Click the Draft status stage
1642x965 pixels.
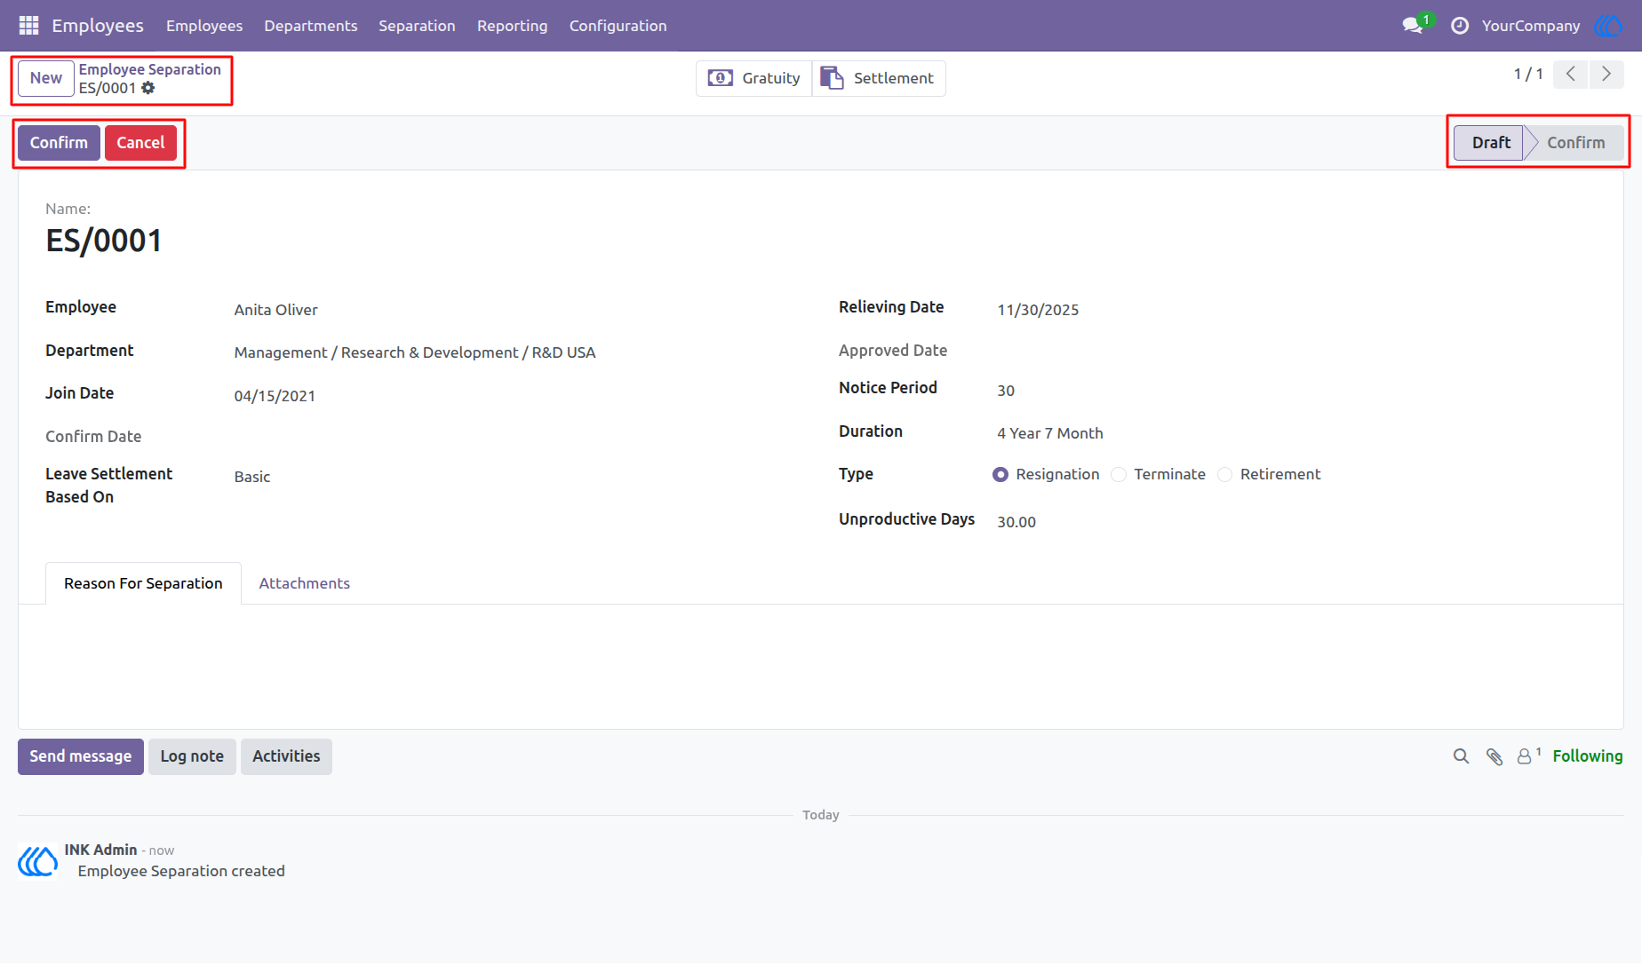coord(1490,143)
